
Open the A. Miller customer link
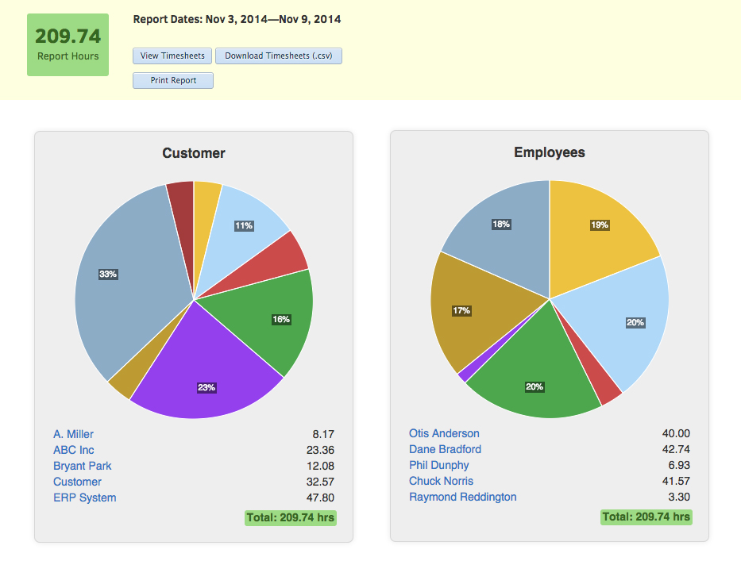tap(73, 434)
